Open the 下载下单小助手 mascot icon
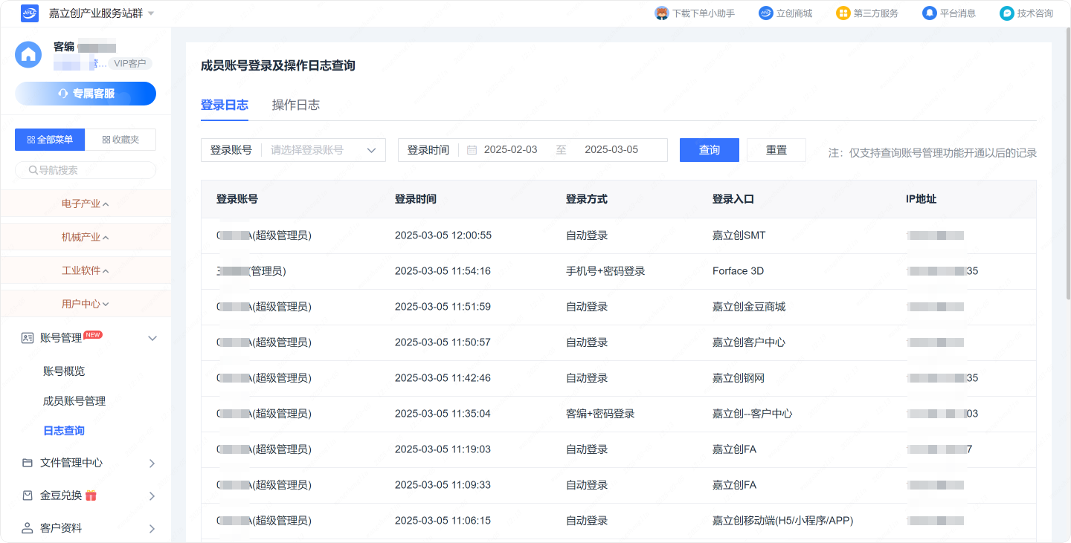Screen dimensions: 1071x543 point(661,13)
